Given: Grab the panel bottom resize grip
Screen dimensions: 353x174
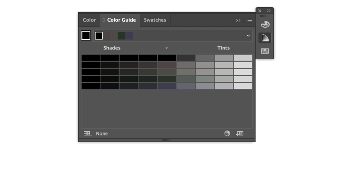Looking at the screenshot, I should click(167, 140).
